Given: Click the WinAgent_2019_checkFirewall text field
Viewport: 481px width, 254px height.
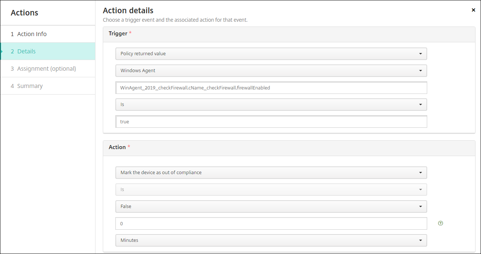Looking at the screenshot, I should [x=271, y=88].
